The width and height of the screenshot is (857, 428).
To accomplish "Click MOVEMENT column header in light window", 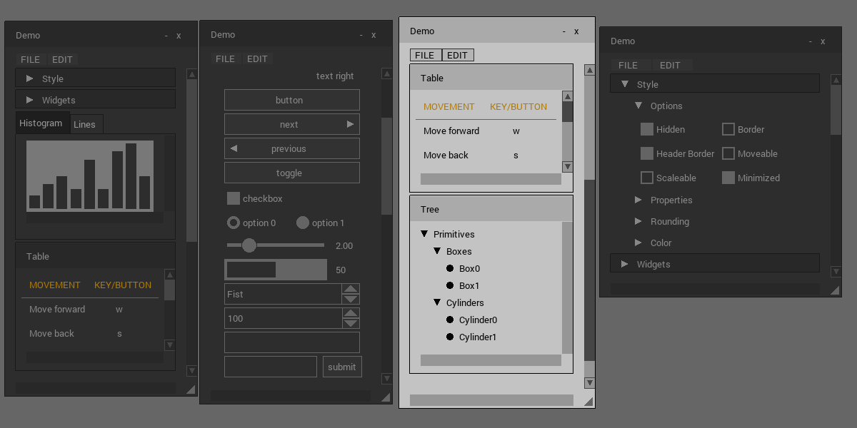I will coord(449,107).
